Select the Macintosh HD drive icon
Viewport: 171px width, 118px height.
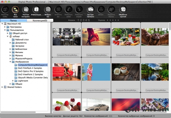pos(5,24)
